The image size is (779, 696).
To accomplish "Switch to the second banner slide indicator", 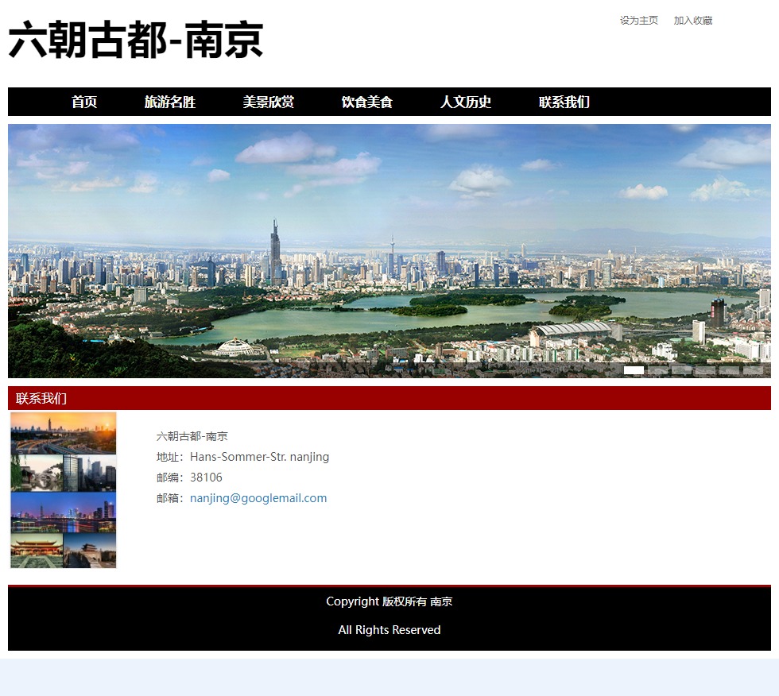I will 657,370.
